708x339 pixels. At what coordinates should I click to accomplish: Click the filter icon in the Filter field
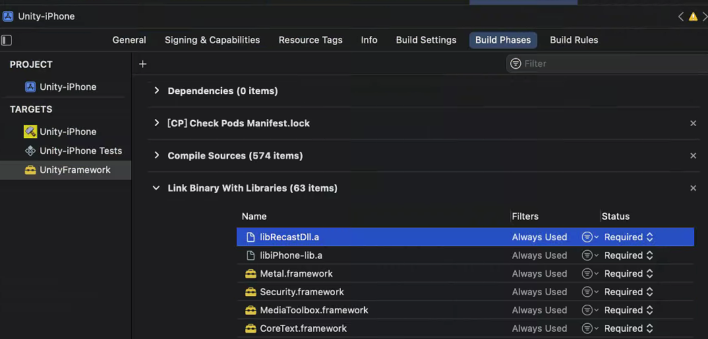click(x=516, y=64)
